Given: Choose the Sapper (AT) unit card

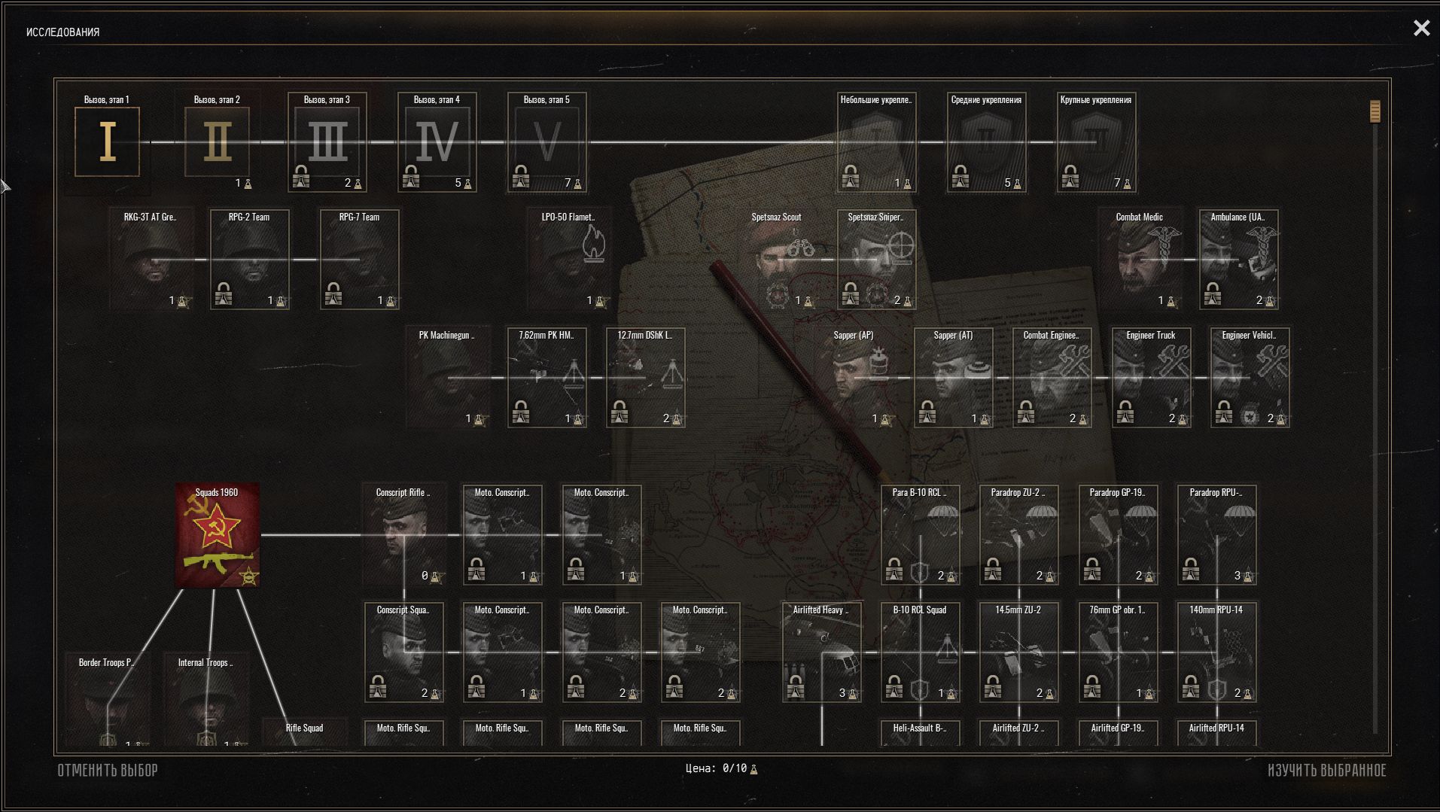Looking at the screenshot, I should 954,378.
